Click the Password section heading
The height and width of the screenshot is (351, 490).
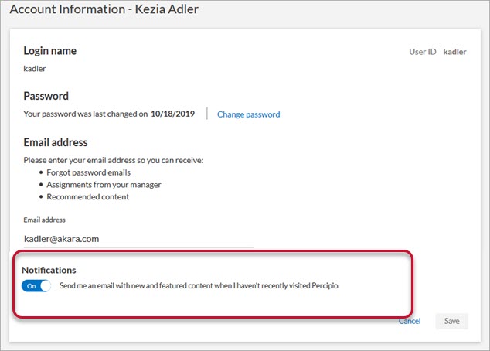coord(46,97)
